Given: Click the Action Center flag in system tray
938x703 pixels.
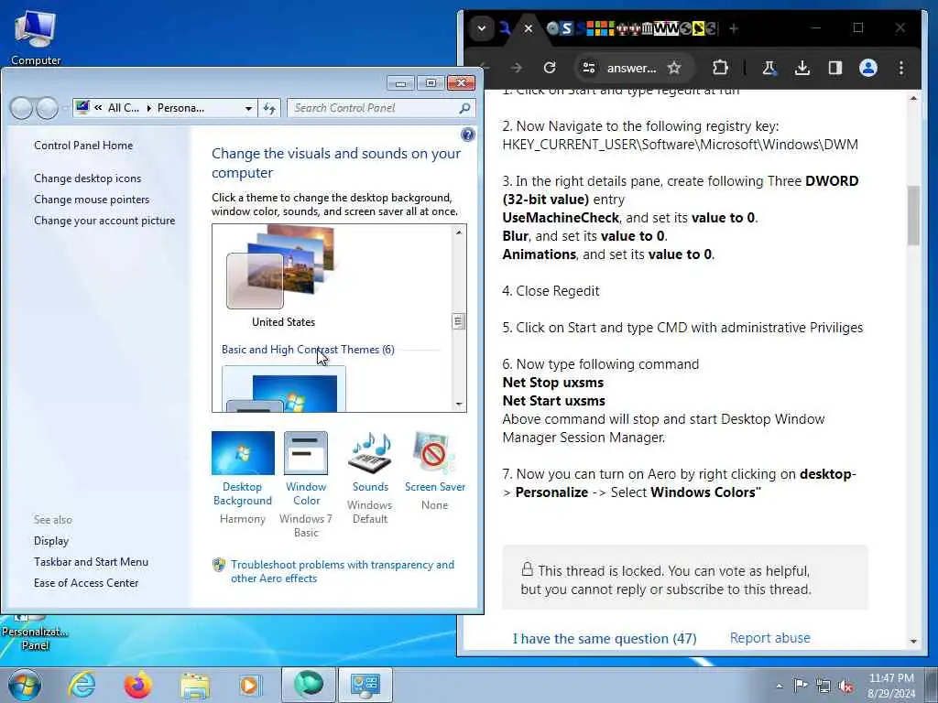Looking at the screenshot, I should 801,686.
